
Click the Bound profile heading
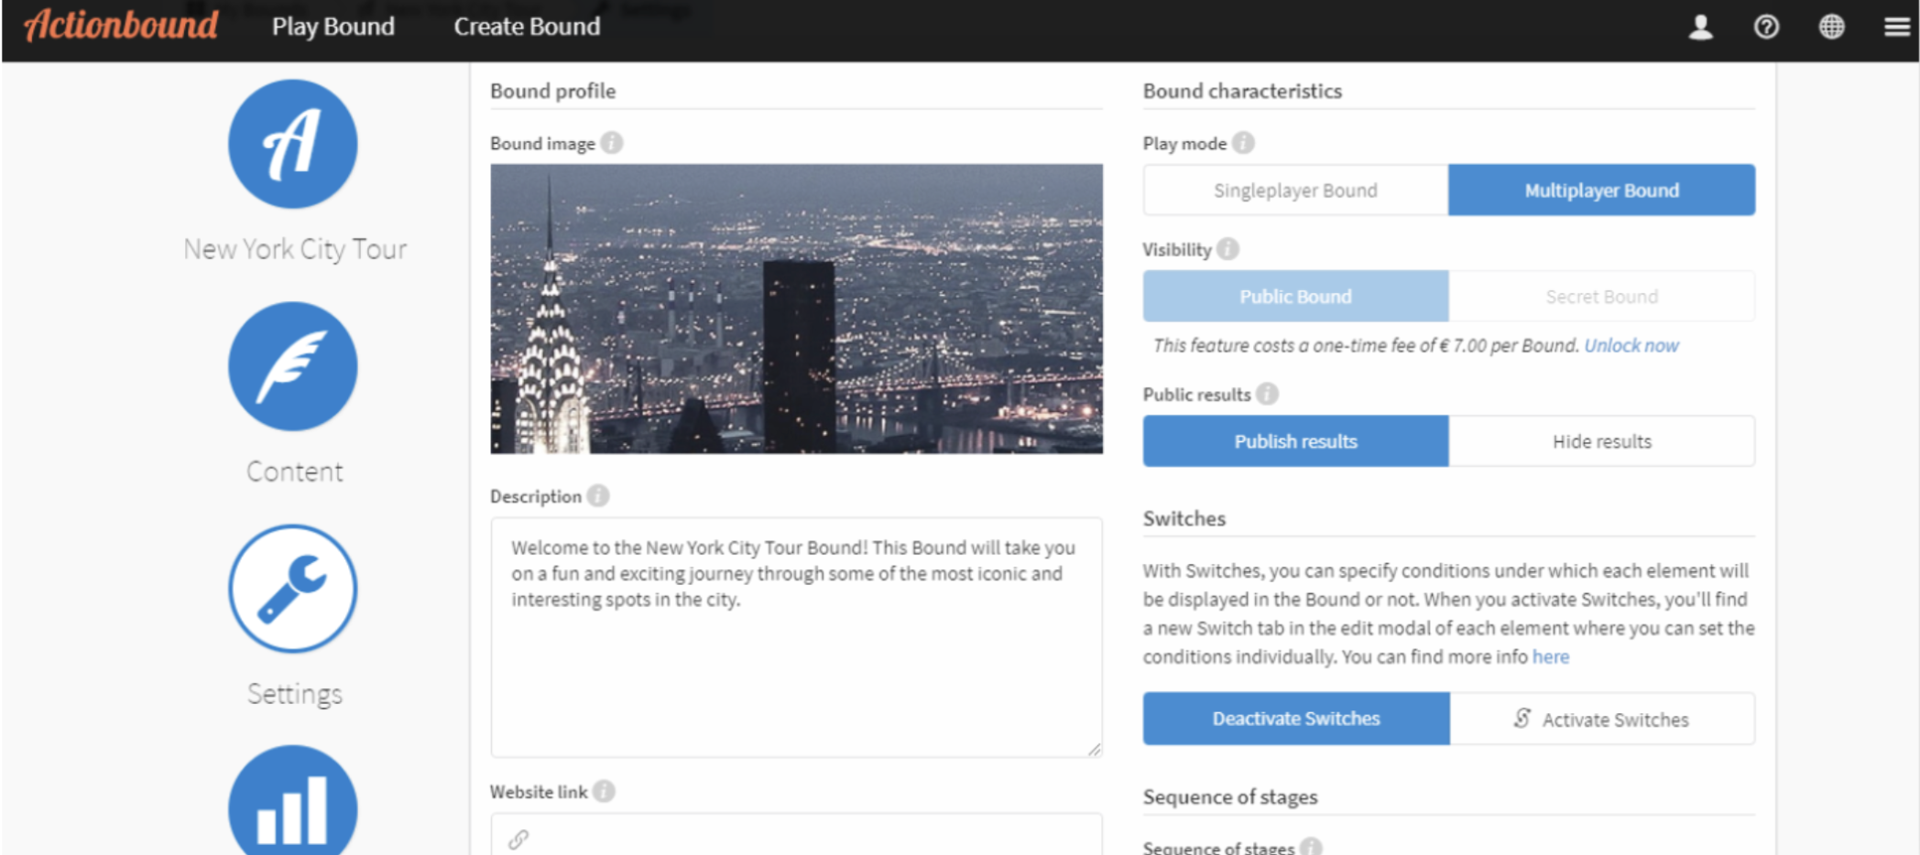552,91
